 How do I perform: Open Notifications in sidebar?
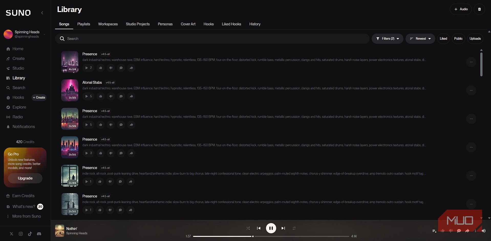pos(20,127)
